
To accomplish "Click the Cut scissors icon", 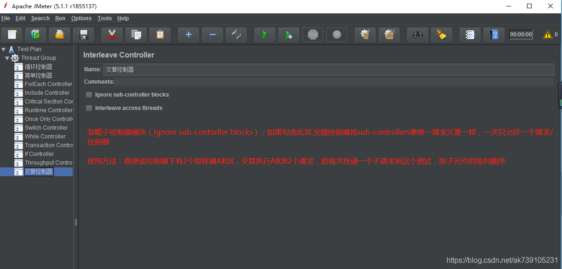I will [112, 34].
